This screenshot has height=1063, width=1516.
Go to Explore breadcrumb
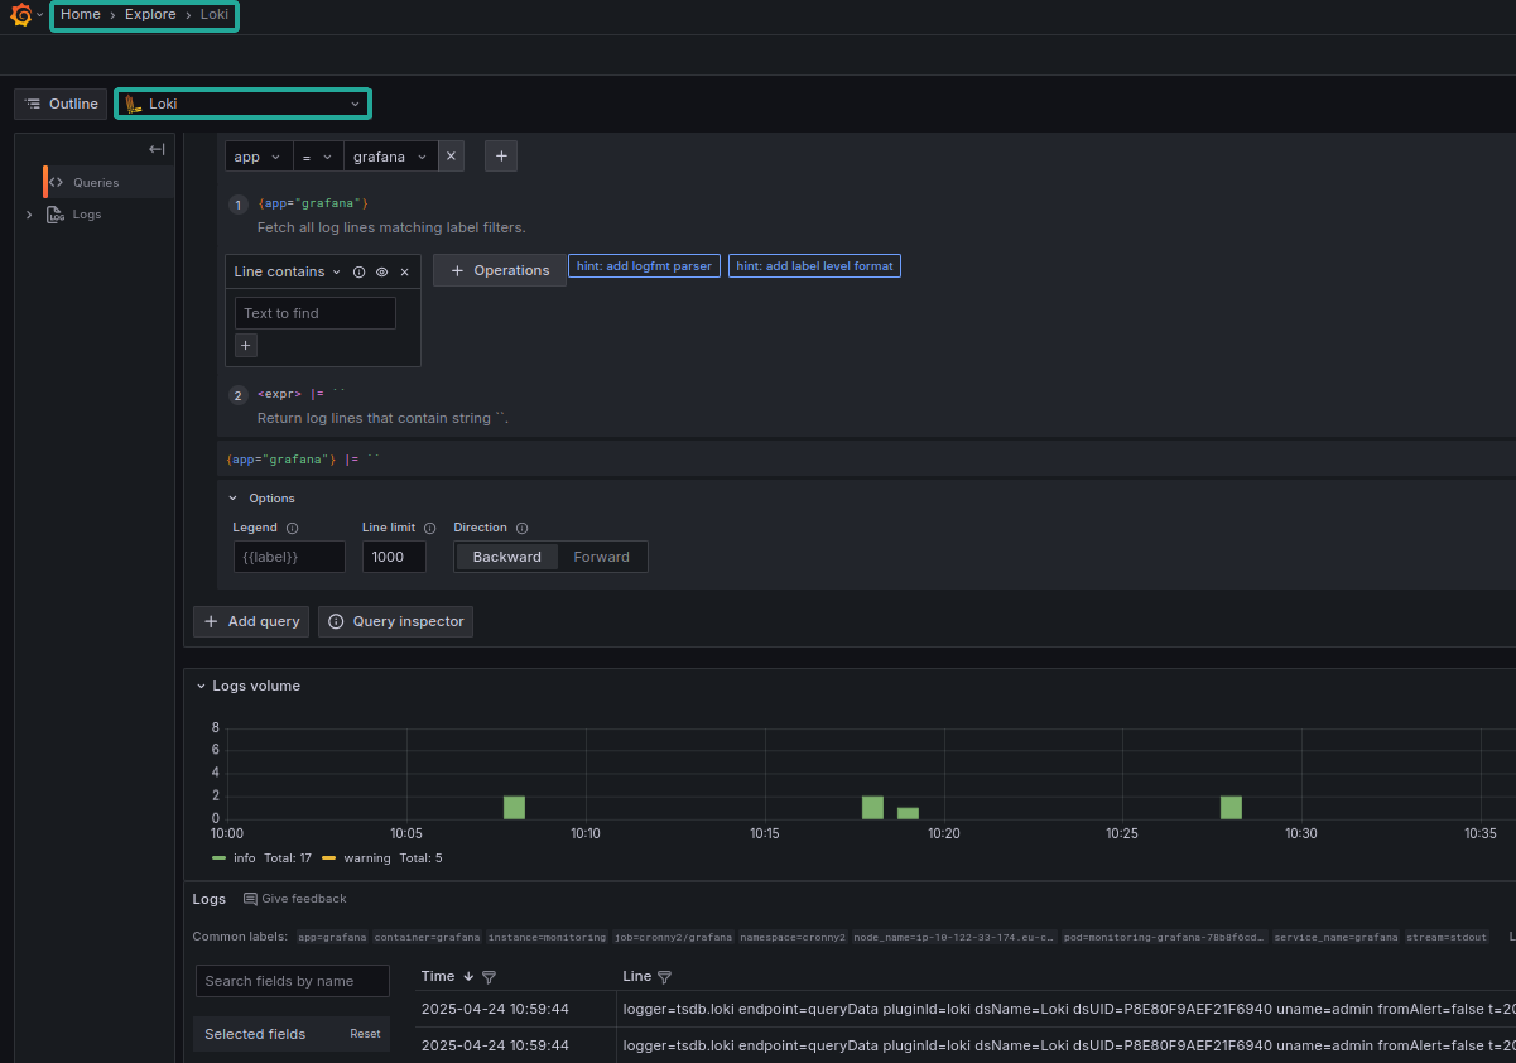point(151,14)
